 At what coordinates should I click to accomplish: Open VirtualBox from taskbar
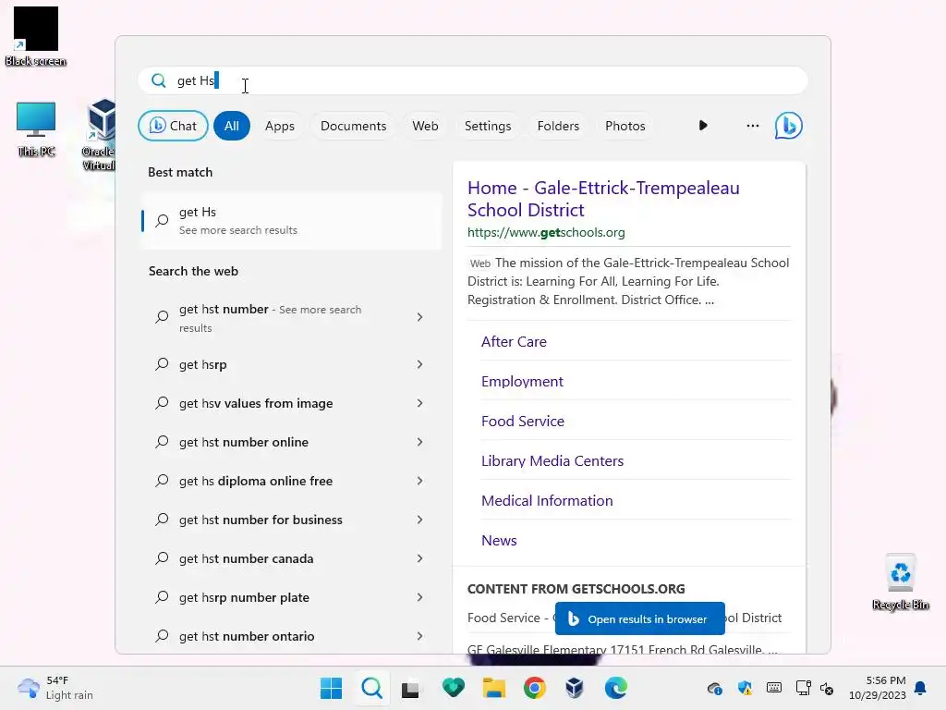click(x=575, y=688)
